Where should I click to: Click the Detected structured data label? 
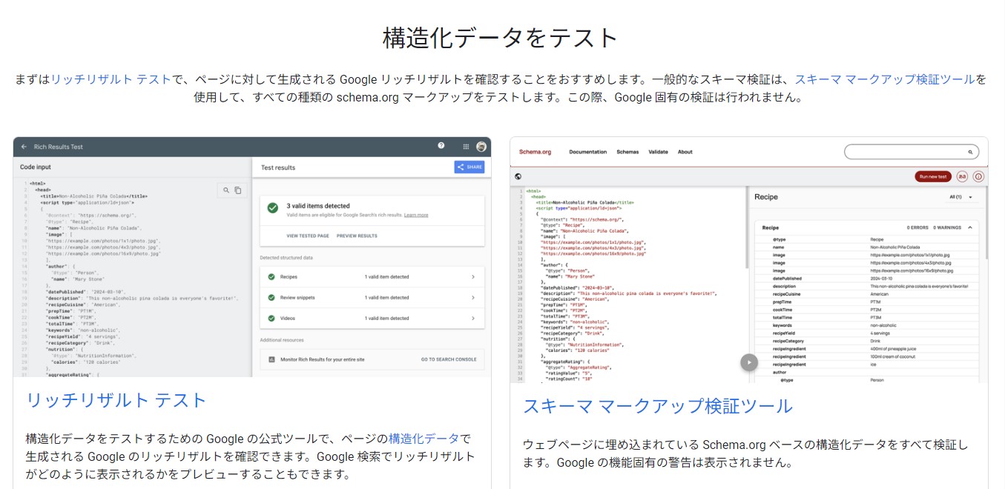pos(288,258)
